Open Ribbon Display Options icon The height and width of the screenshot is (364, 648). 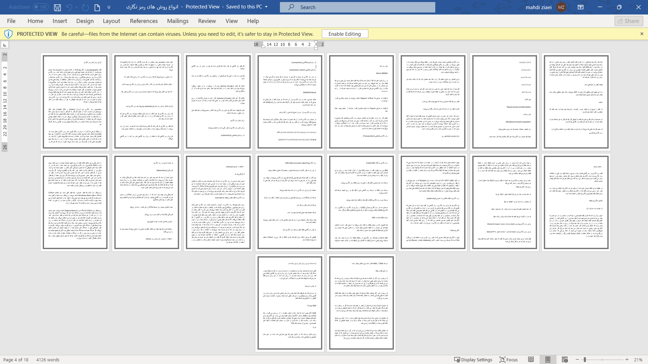pos(580,7)
